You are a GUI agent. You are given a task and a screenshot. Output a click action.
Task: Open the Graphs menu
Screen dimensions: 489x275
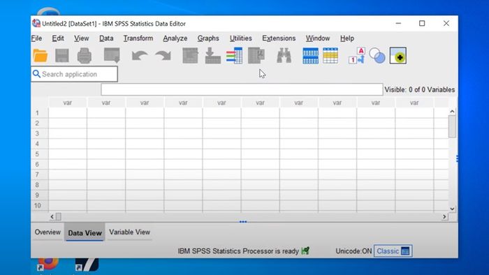click(208, 38)
